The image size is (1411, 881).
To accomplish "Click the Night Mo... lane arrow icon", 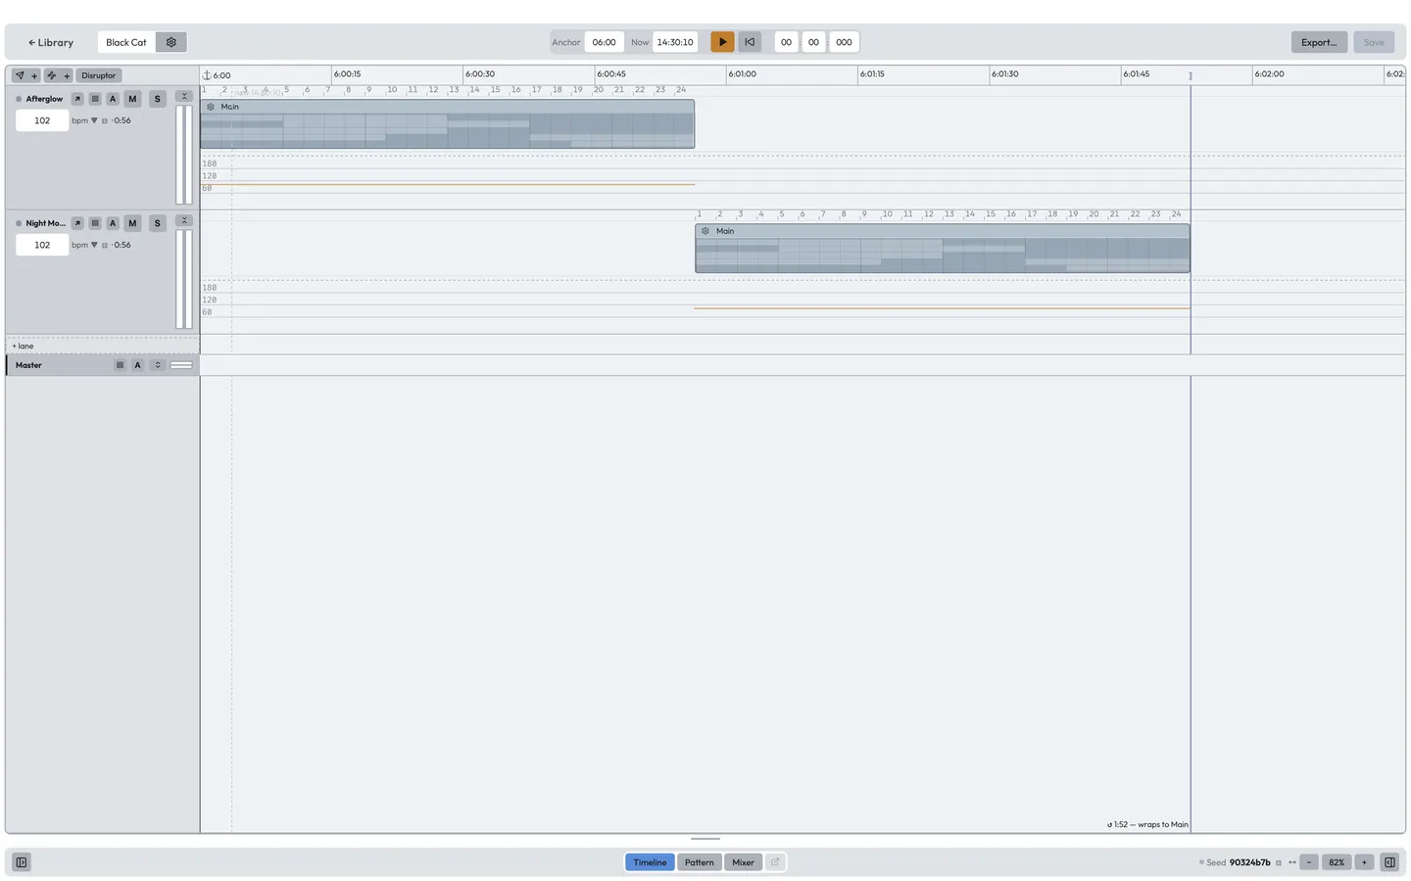I will coord(77,223).
